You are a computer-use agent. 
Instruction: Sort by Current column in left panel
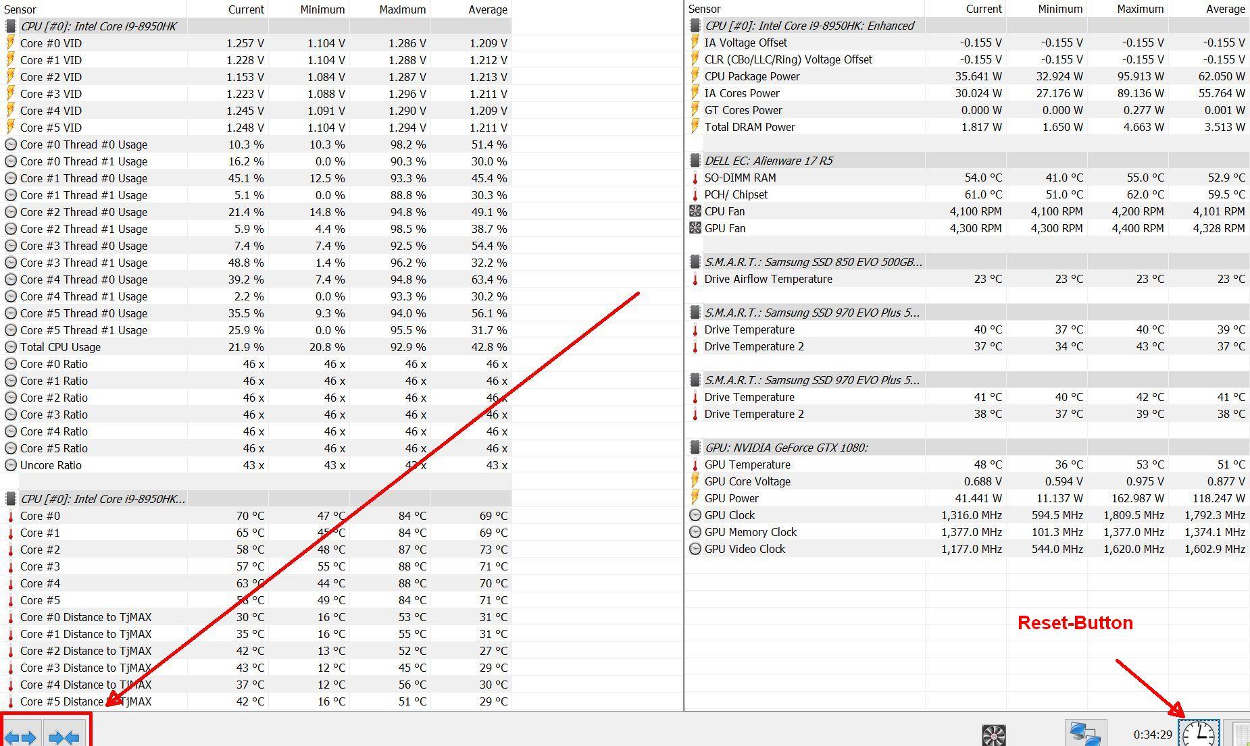[228, 9]
